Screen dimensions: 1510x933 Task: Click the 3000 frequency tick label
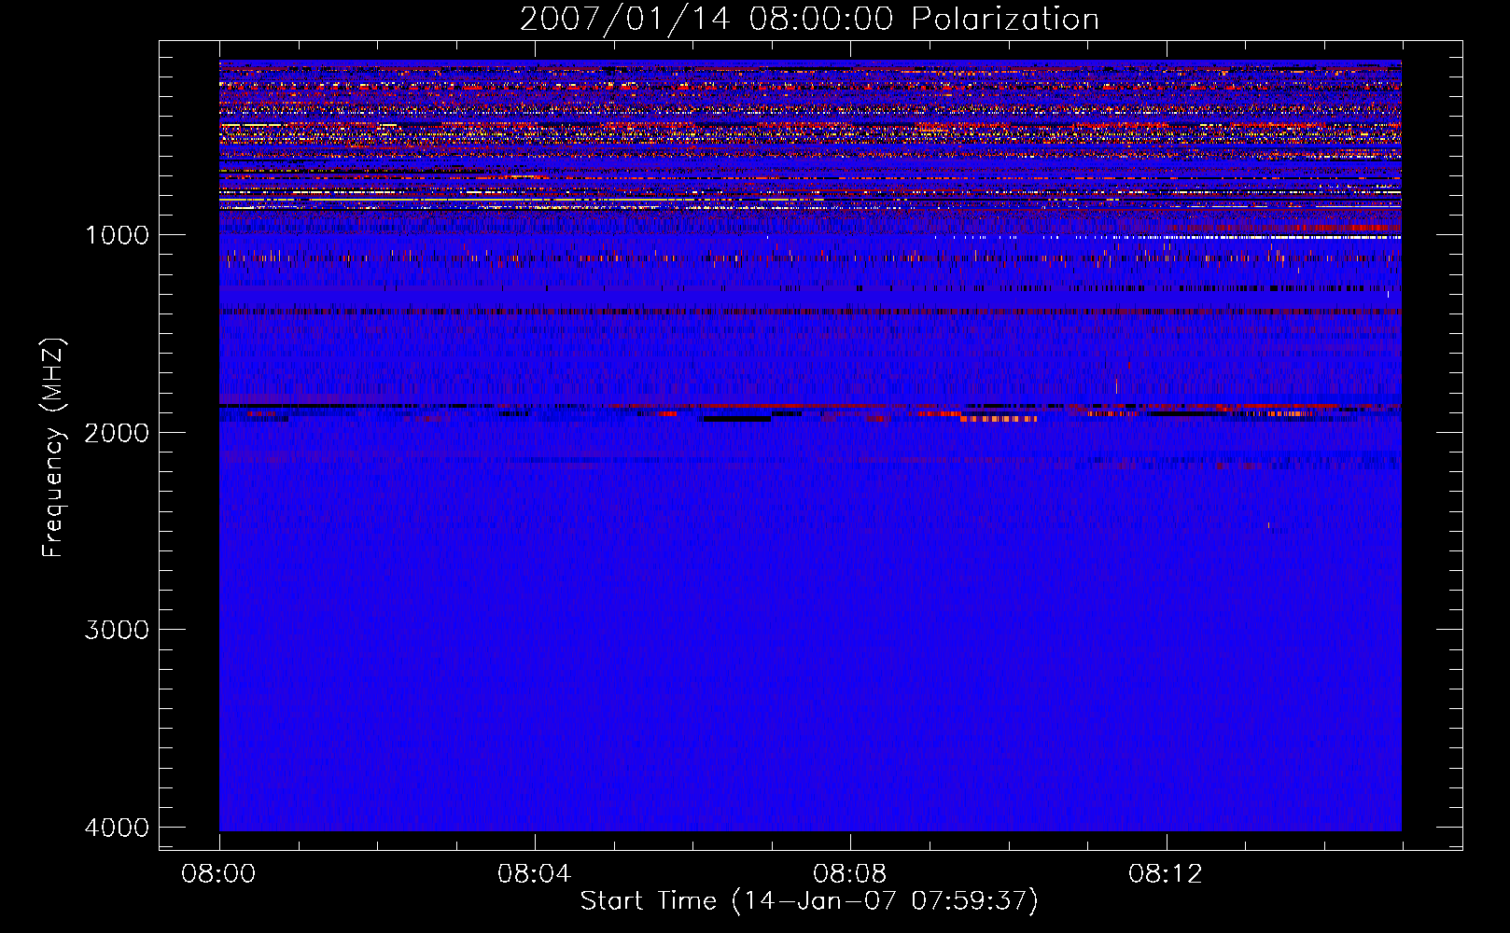pyautogui.click(x=117, y=630)
